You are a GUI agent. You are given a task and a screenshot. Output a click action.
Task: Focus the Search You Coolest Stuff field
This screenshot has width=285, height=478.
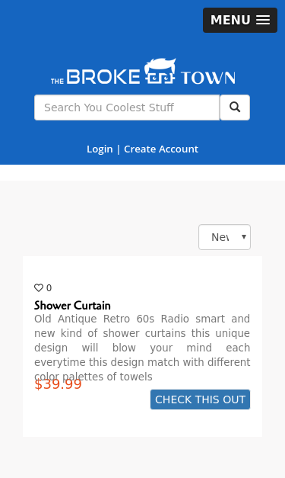pos(127,107)
